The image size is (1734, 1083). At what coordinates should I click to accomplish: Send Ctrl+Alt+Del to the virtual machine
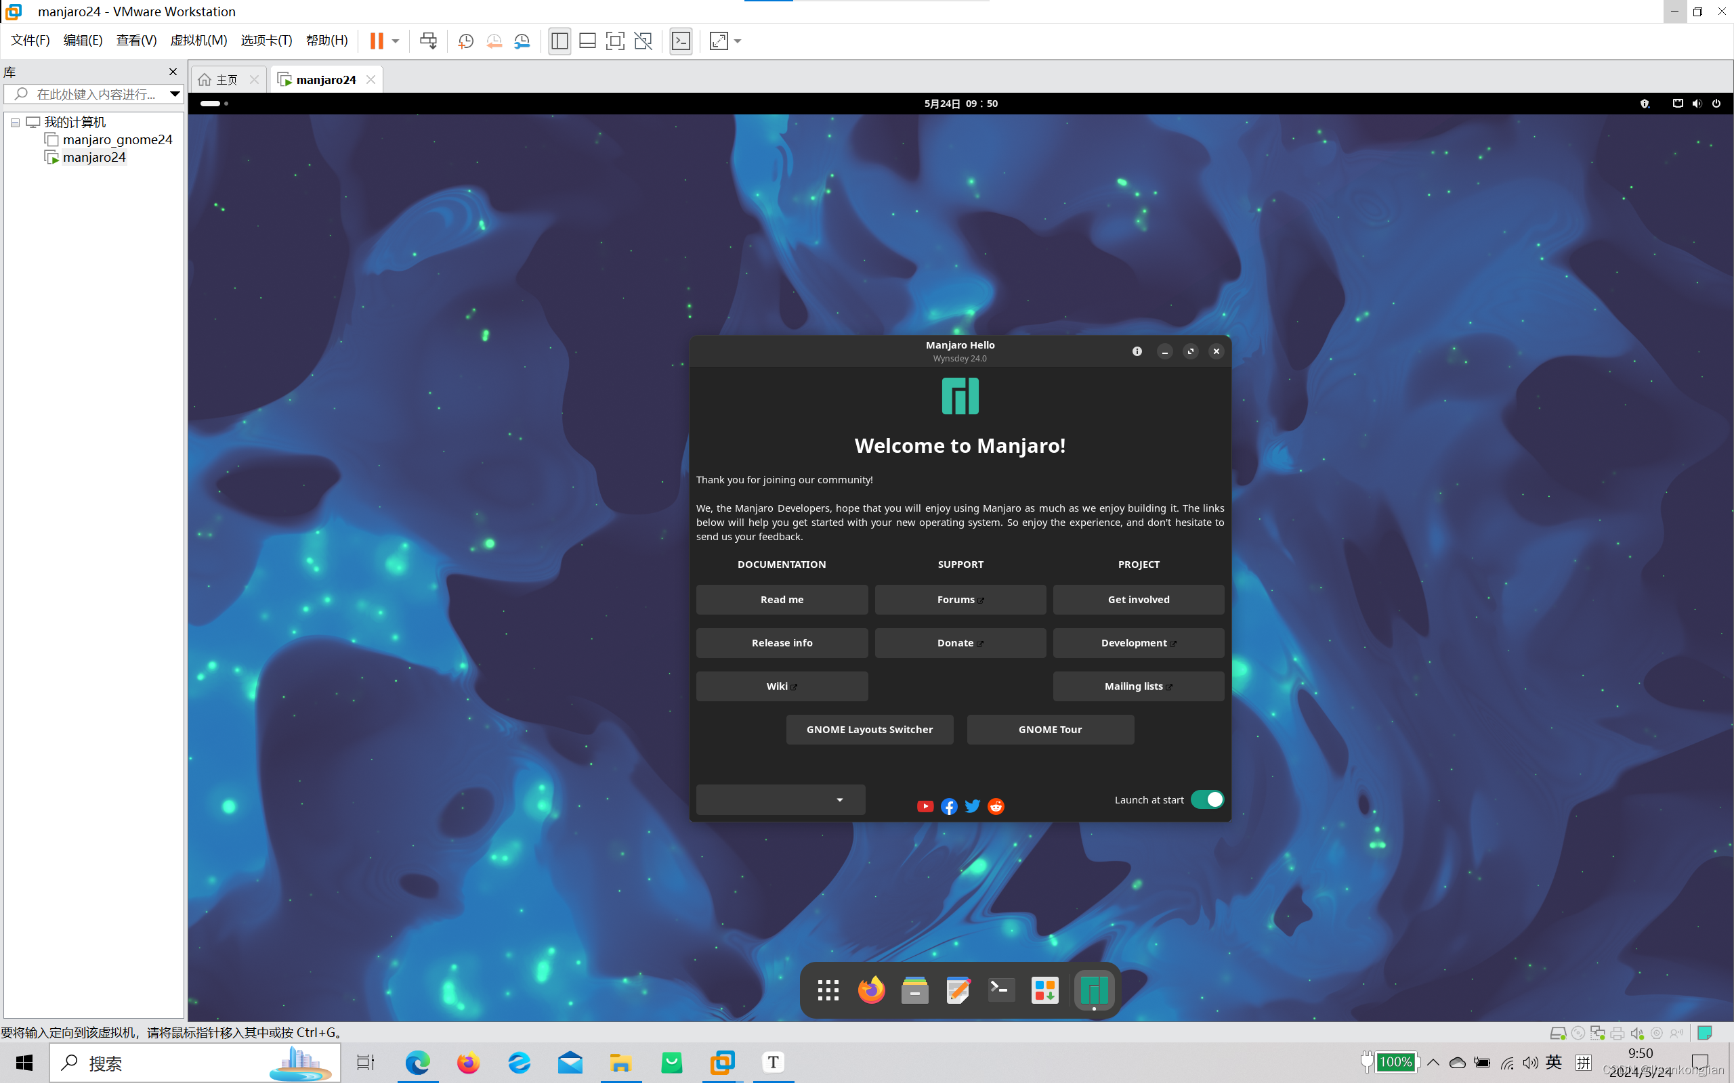coord(429,41)
